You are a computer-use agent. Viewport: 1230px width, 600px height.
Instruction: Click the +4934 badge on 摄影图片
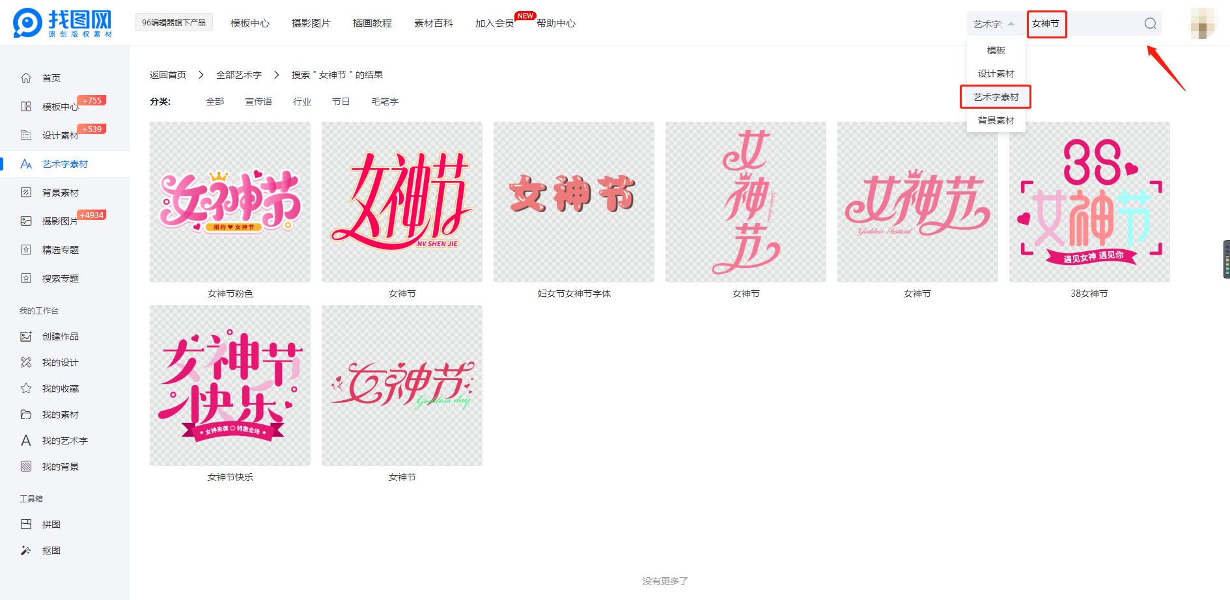(x=92, y=215)
